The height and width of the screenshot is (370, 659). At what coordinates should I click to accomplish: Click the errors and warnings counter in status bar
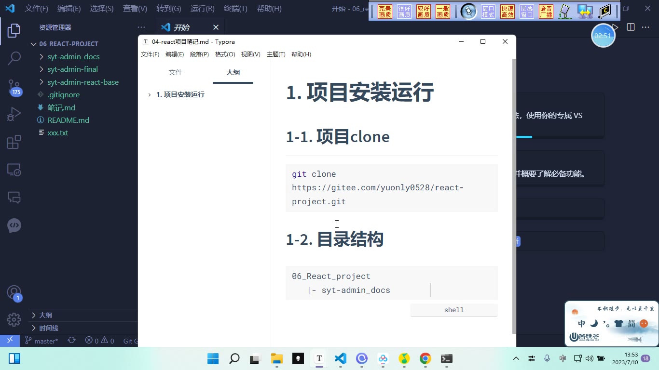(100, 341)
